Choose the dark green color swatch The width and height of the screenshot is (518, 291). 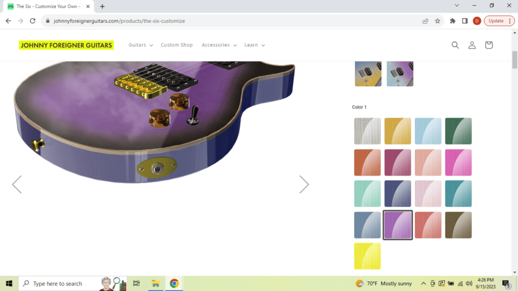tap(458, 131)
